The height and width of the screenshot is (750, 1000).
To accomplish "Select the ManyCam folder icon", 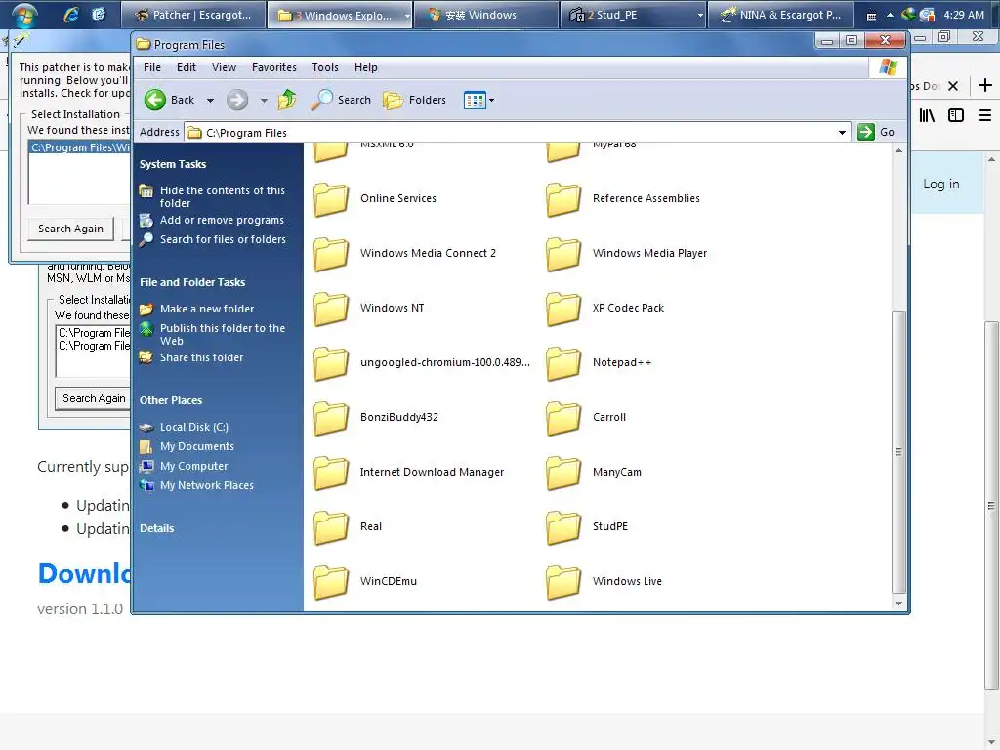I will click(x=563, y=473).
